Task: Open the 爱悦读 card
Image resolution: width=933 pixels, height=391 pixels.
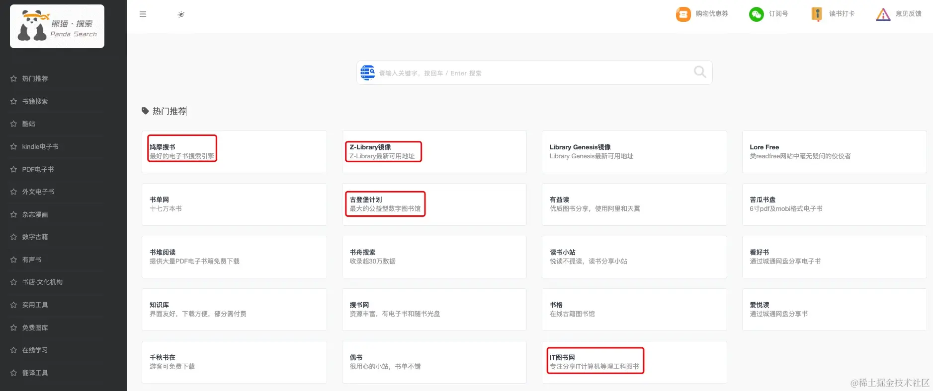Action: [834, 310]
